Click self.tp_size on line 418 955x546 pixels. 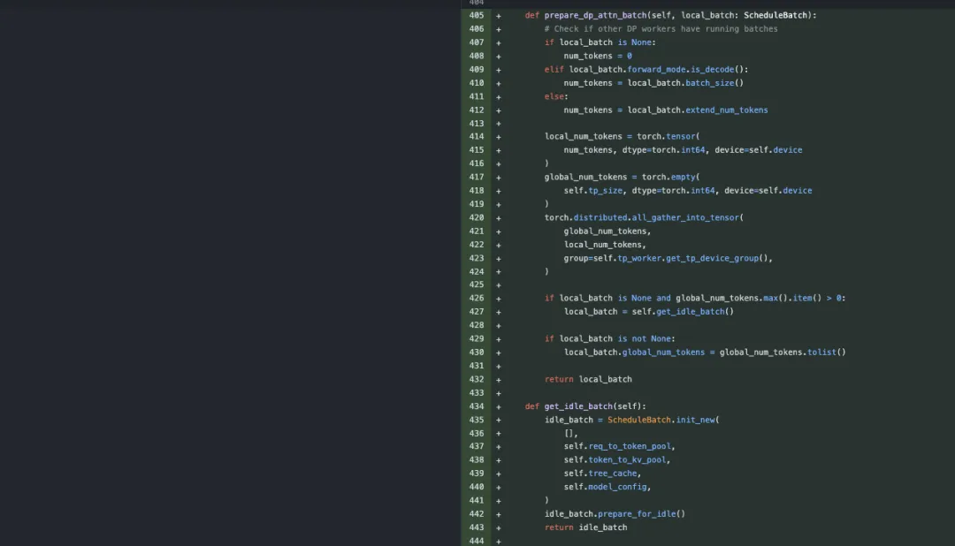(x=592, y=191)
